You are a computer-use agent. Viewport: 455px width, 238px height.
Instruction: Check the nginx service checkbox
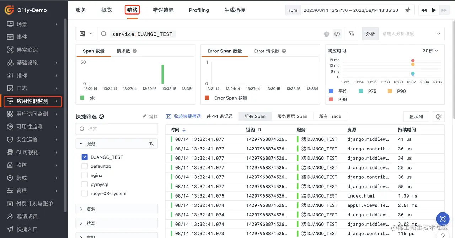pos(85,175)
